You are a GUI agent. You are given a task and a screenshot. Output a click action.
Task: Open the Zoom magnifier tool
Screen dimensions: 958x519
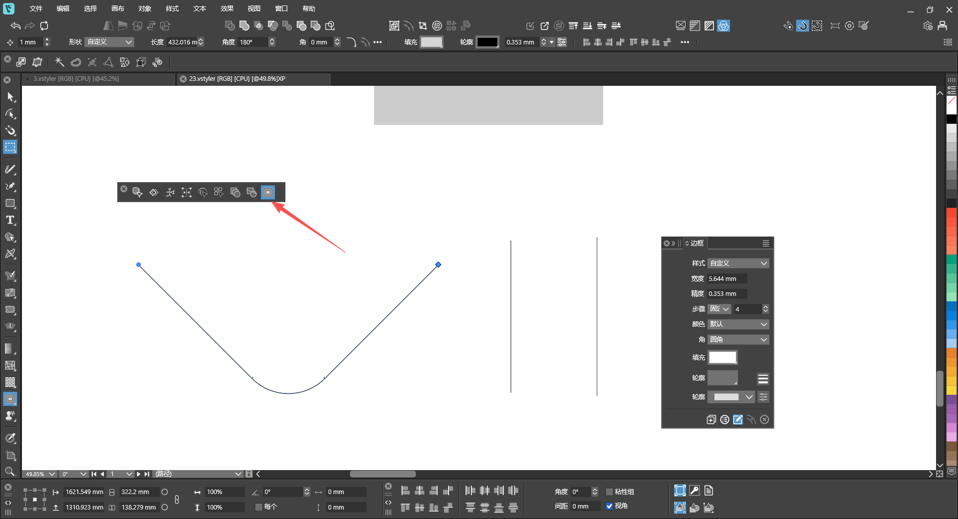pyautogui.click(x=9, y=472)
